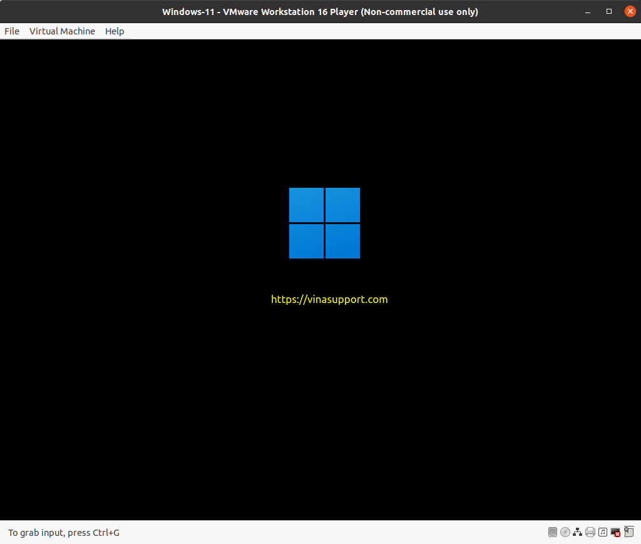Click the CD/DVD drive status icon
Screen dimensions: 641x544
point(565,532)
